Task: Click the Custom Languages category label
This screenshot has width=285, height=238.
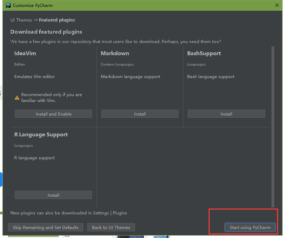Action: point(117,64)
